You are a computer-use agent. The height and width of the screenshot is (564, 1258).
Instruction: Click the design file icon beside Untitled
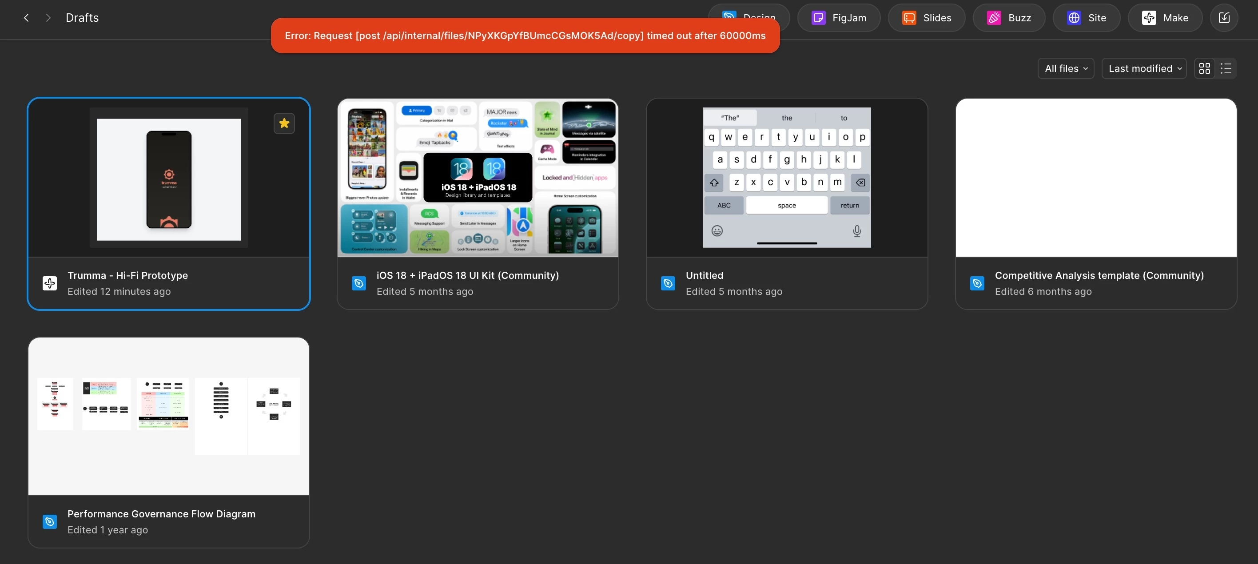click(x=668, y=283)
